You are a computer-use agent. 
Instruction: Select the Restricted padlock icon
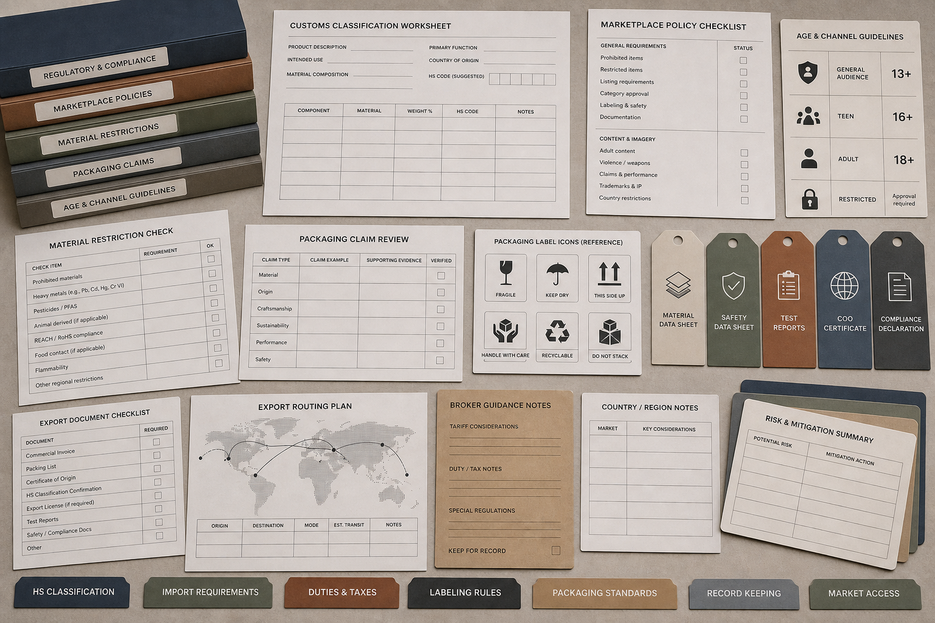click(810, 199)
